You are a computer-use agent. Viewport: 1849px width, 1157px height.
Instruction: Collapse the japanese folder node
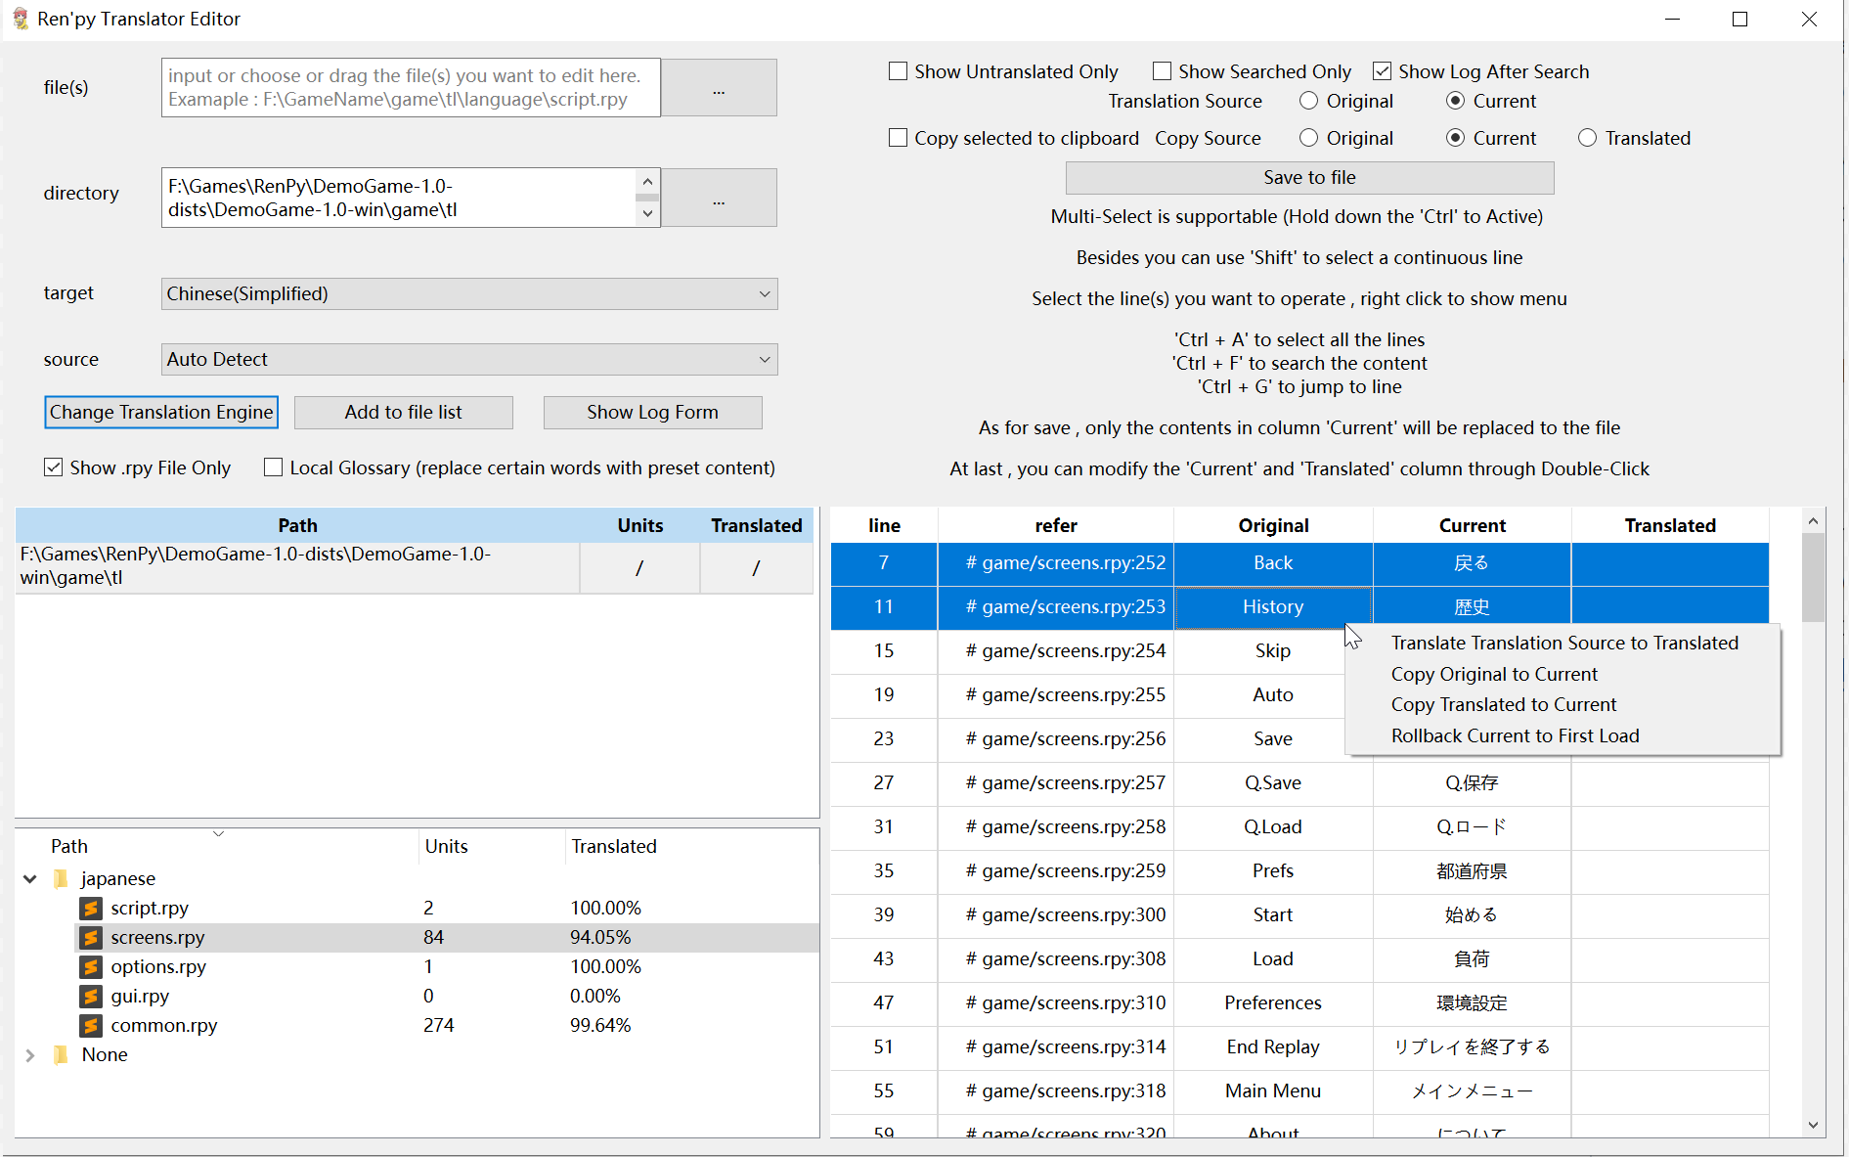[30, 878]
